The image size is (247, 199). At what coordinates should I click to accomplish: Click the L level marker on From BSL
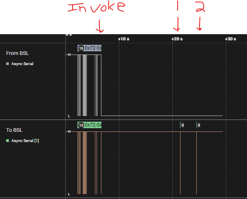pyautogui.click(x=69, y=116)
